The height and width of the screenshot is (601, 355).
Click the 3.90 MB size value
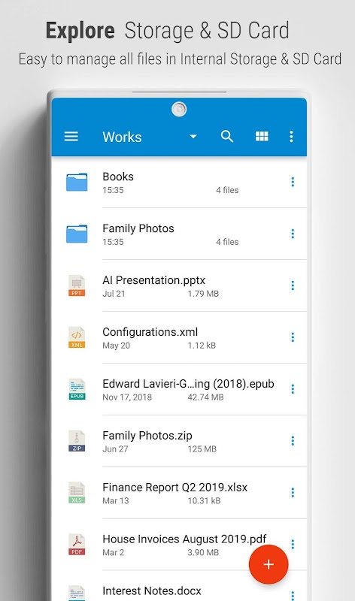(203, 552)
